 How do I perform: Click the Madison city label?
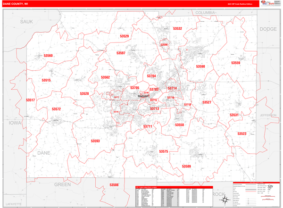pos(143,96)
